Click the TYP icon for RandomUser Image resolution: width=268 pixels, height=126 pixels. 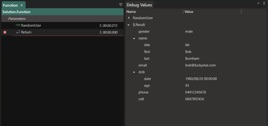(x=18, y=25)
